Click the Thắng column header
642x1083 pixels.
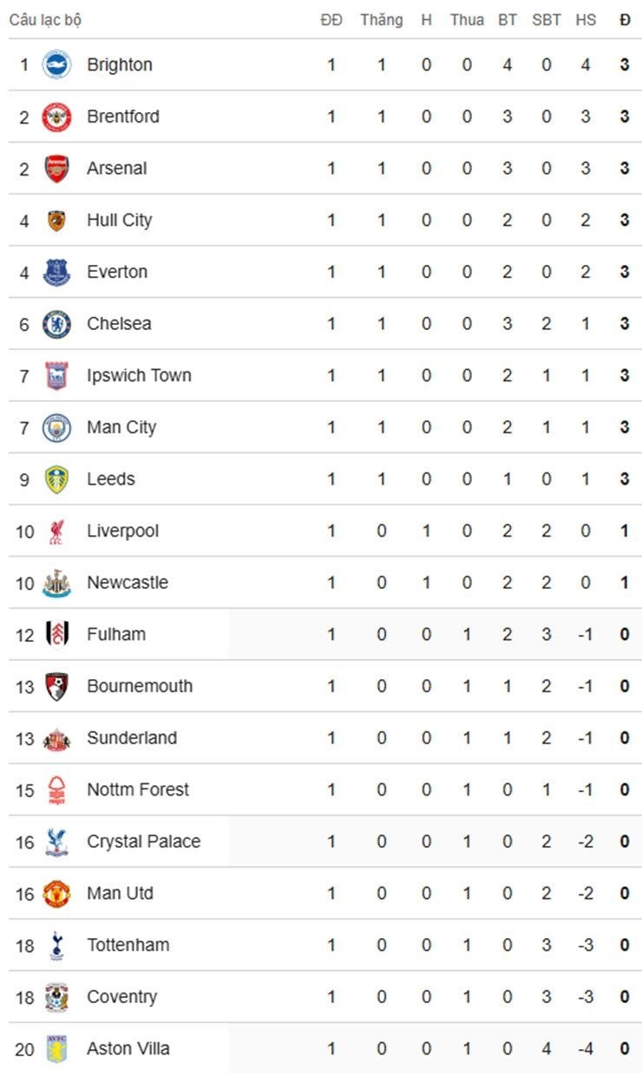[382, 19]
